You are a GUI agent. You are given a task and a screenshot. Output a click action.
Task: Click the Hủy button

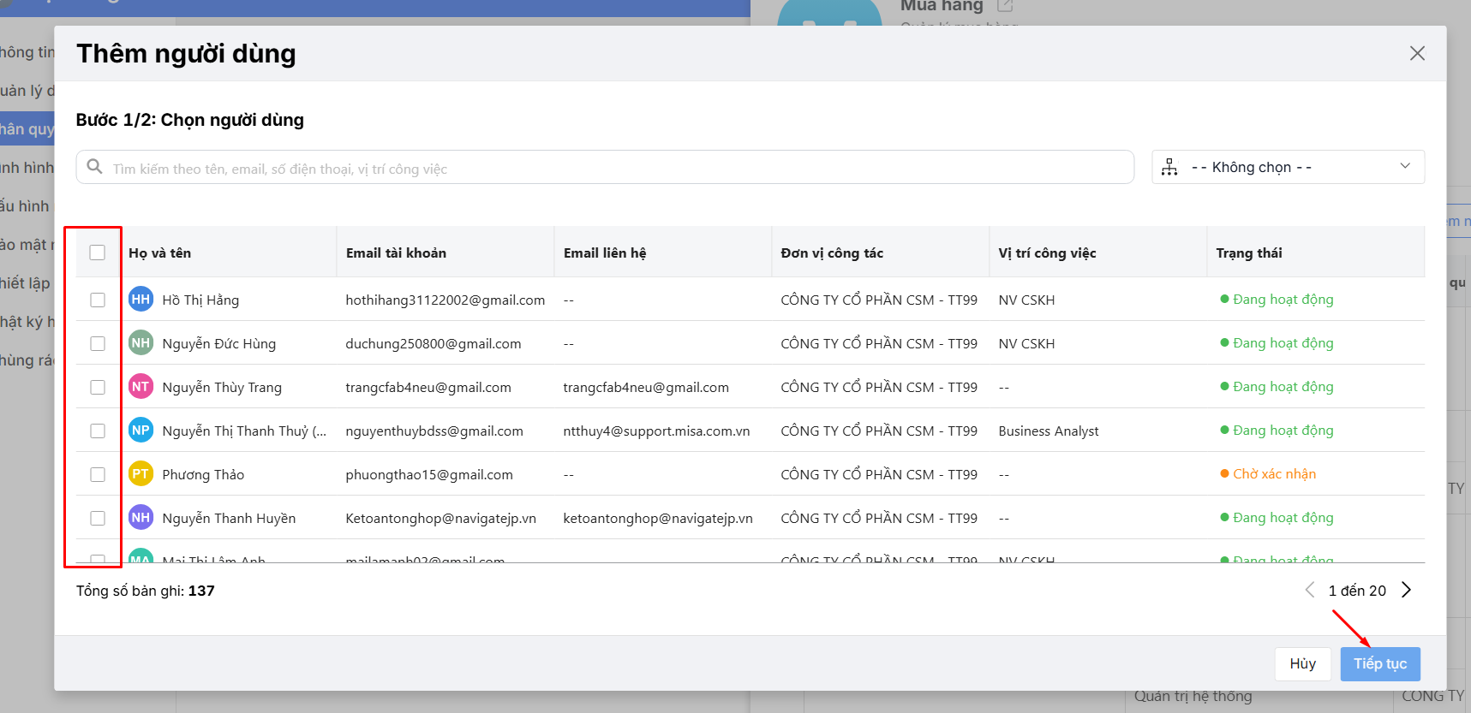(x=1302, y=663)
